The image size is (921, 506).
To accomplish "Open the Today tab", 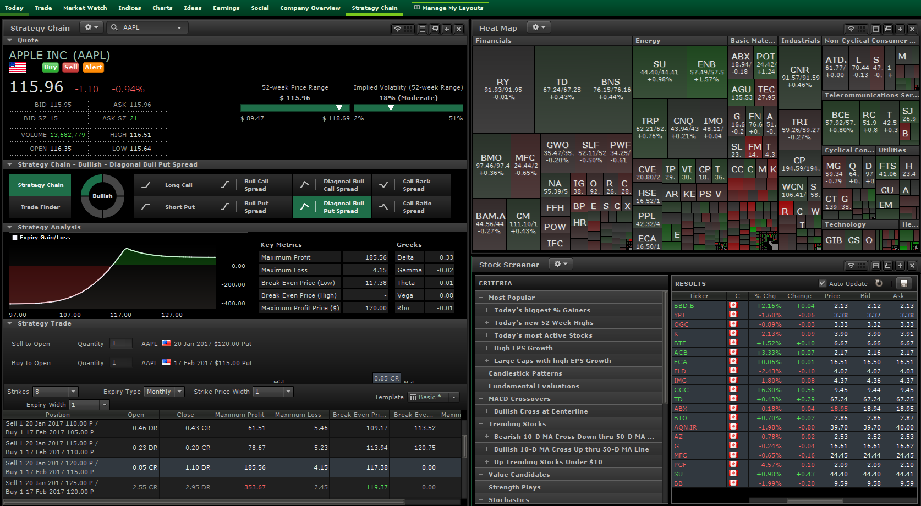I will coord(14,8).
